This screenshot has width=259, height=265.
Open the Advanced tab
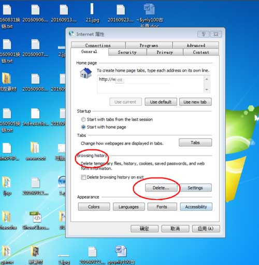tap(196, 46)
